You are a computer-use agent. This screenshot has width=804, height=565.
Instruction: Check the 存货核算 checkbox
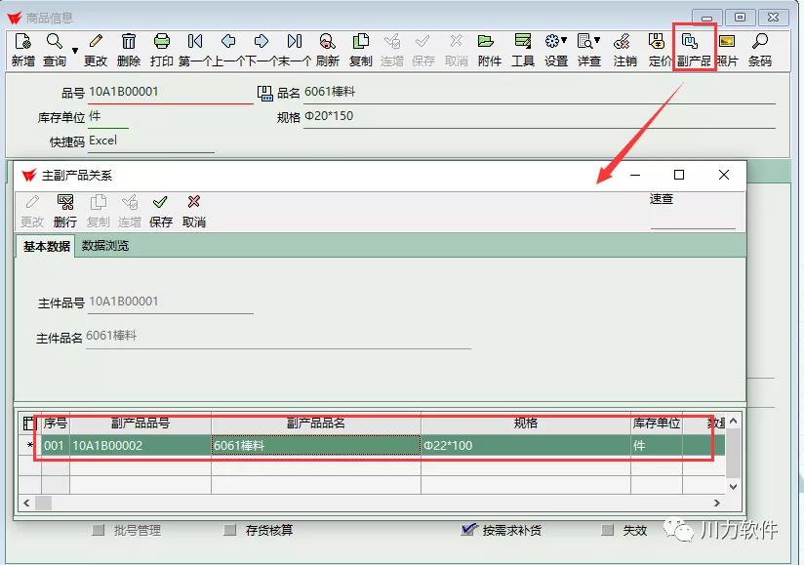click(230, 530)
